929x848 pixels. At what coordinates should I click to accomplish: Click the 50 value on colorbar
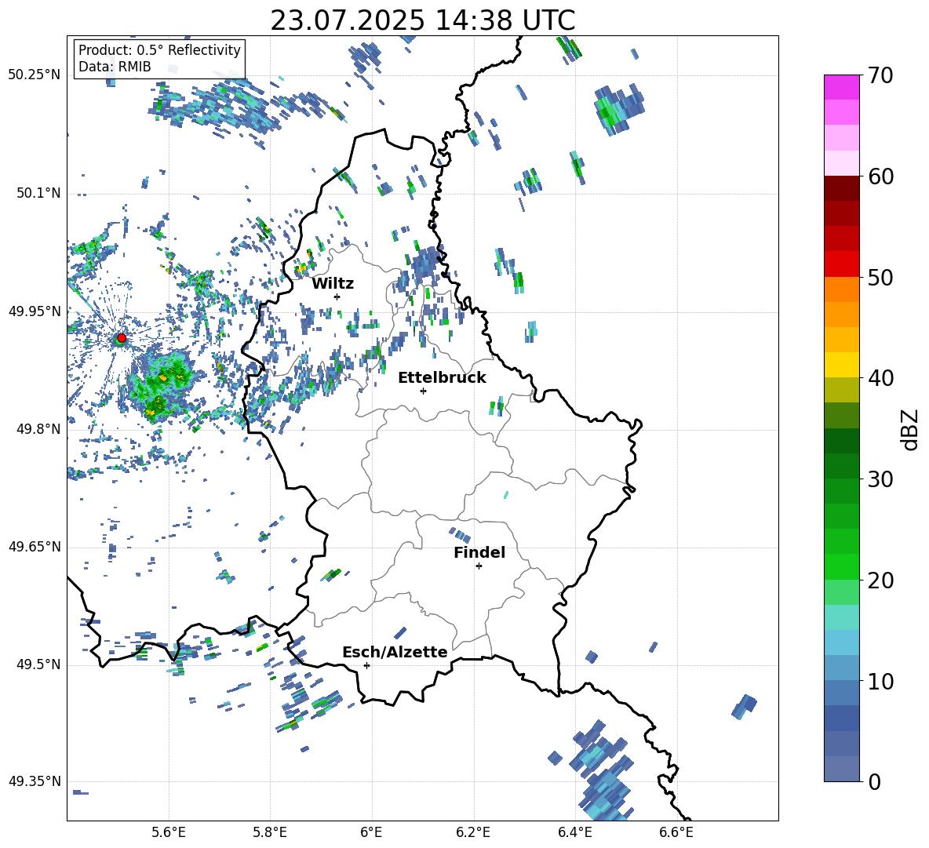880,277
